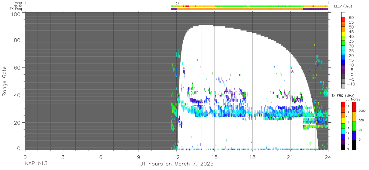This screenshot has width=369, height=170.
Task: Click the orange NOISE swatch between 1000 and 10000
Action: (354, 116)
